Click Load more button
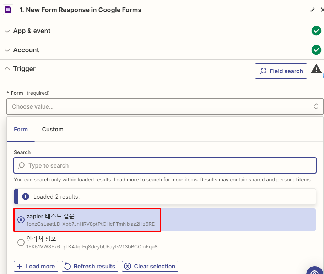This screenshot has height=274, width=324. tap(36, 266)
